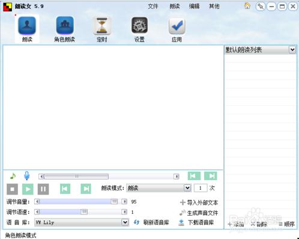Open the 定时 hourglass timer icon
This screenshot has width=299, height=239.
[x=102, y=29]
